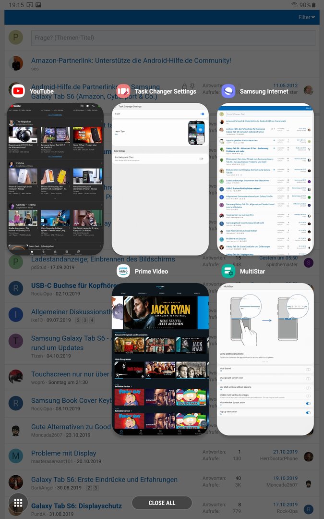
Task: Click the Start home icon in YouTube card
Action: (x=32, y=252)
